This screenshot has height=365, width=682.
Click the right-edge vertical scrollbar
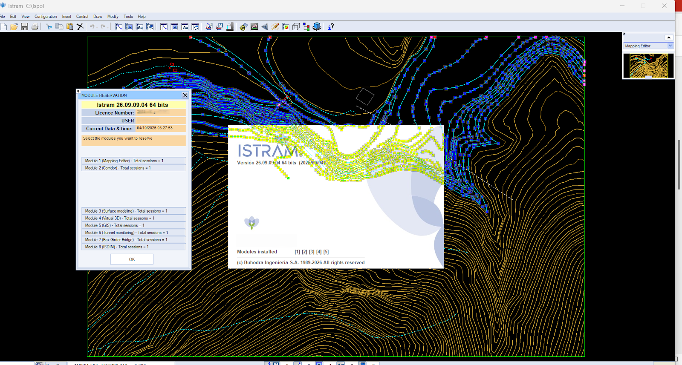click(x=679, y=164)
